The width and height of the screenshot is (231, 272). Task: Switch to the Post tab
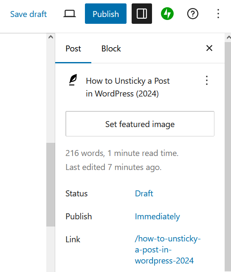click(x=73, y=49)
